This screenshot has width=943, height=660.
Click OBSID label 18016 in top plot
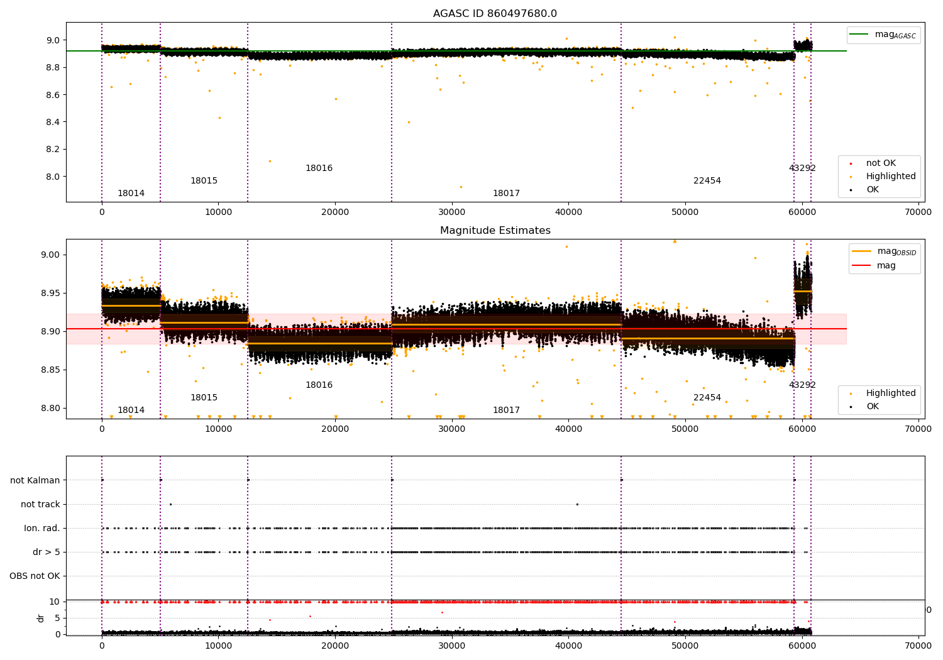coord(319,168)
